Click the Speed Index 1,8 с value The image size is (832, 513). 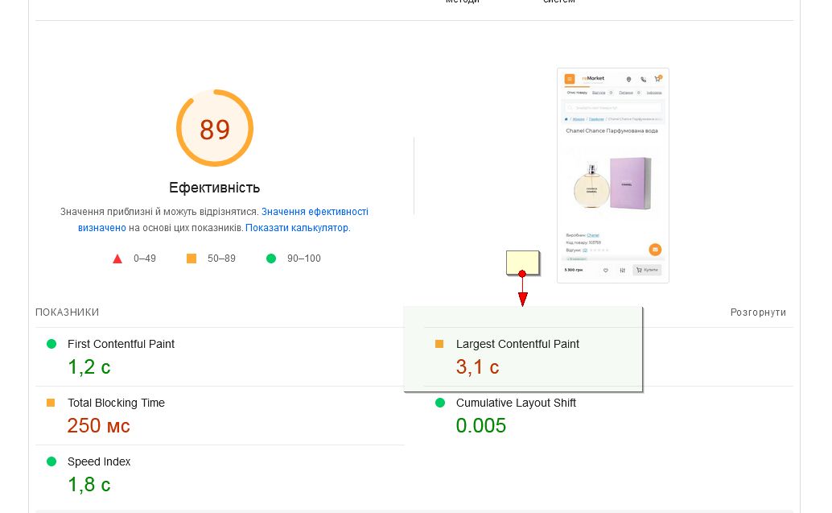(89, 484)
